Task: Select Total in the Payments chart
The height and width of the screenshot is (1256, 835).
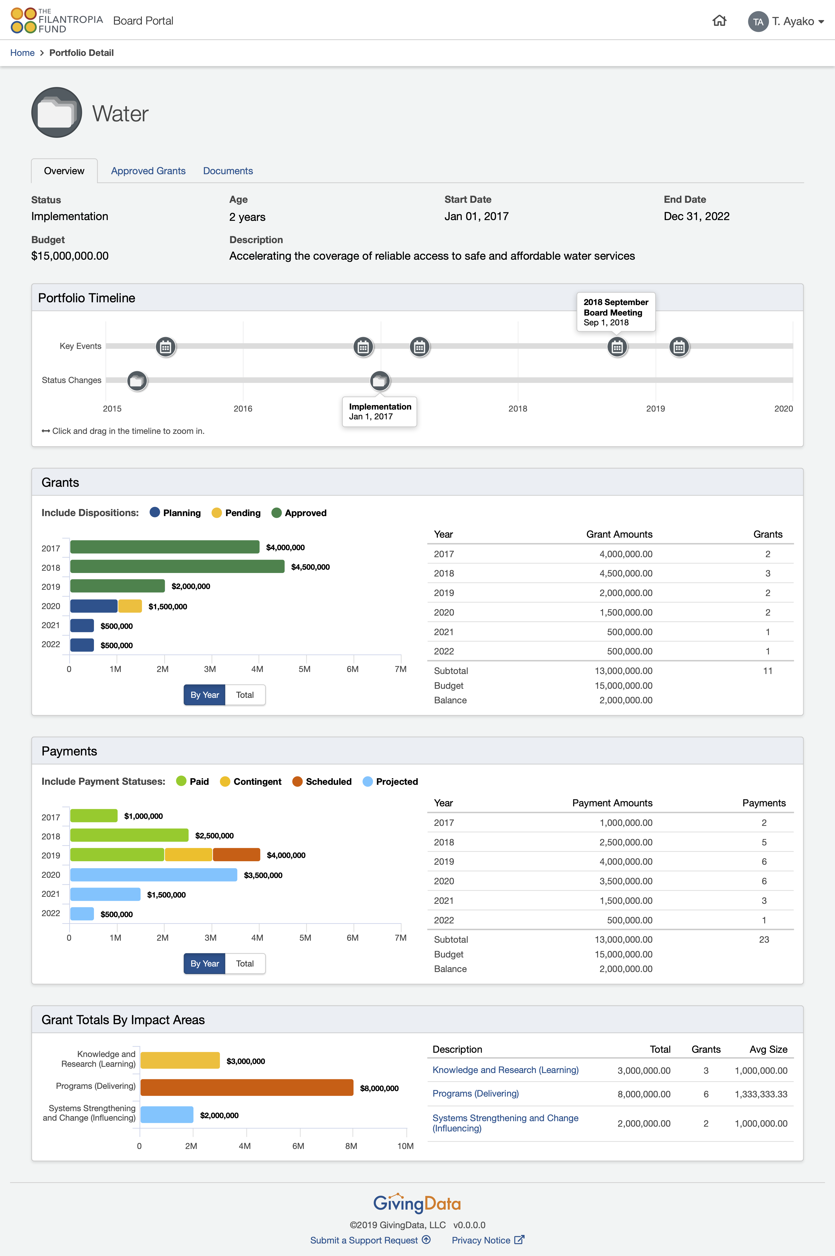Action: click(245, 963)
